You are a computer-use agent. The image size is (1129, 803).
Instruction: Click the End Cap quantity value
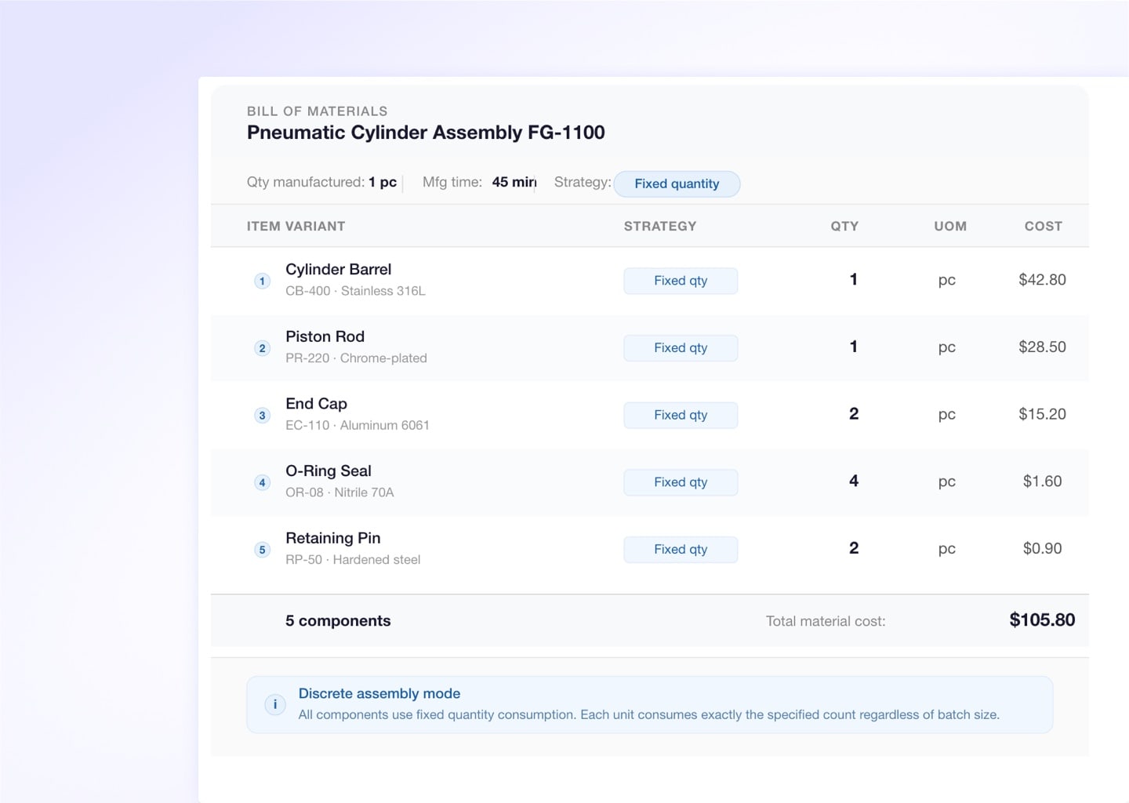pyautogui.click(x=854, y=414)
